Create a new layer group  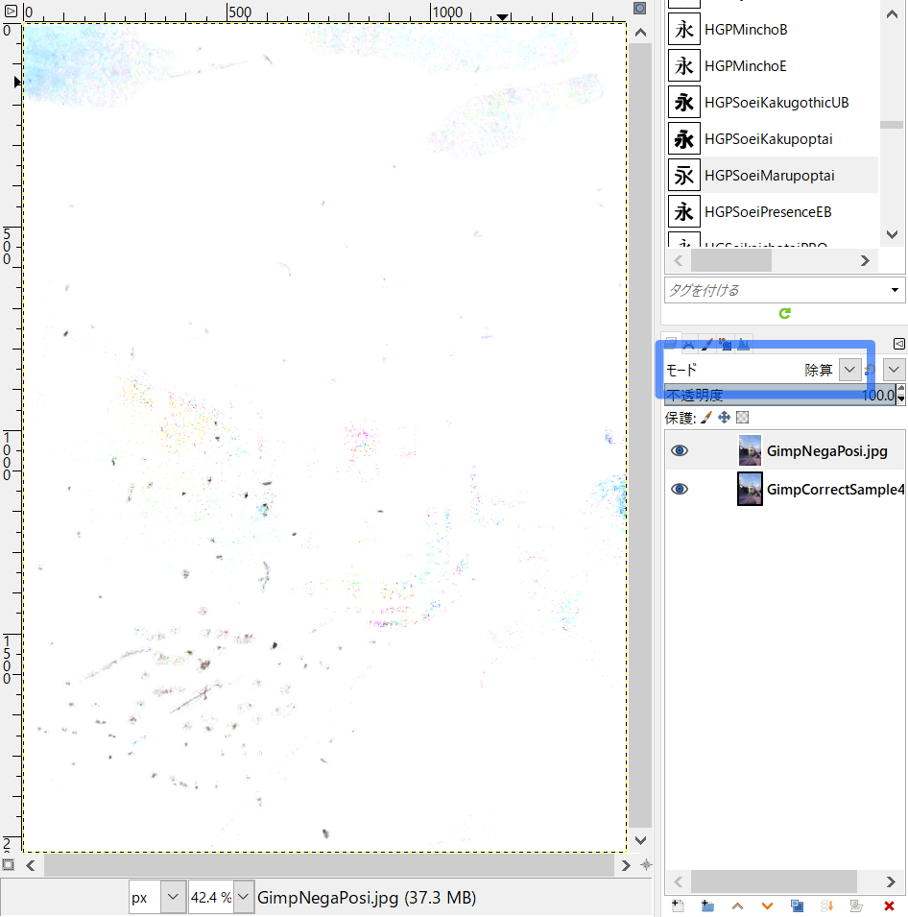coord(707,905)
